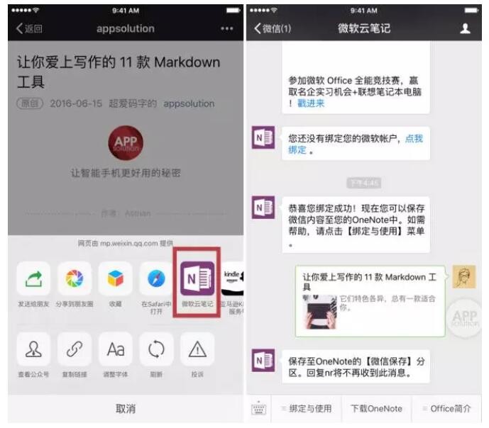Tap the red APP solution logo
The height and width of the screenshot is (428, 489).
coord(126,143)
